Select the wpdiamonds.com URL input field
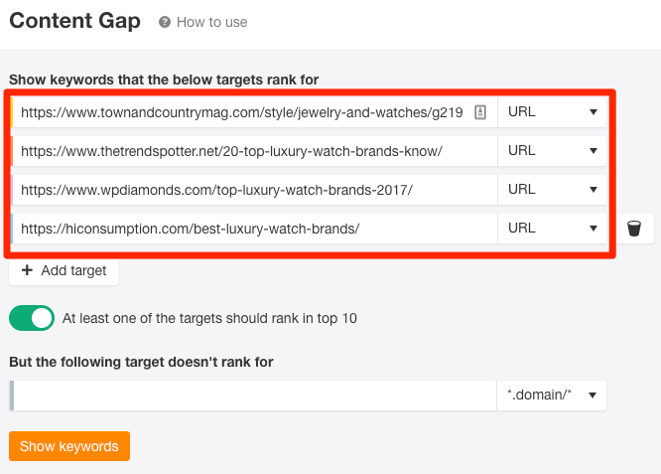This screenshot has height=474, width=661. tap(253, 190)
